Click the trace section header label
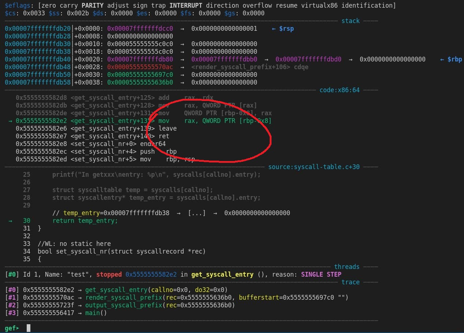464x333 pixels. [x=350, y=282]
